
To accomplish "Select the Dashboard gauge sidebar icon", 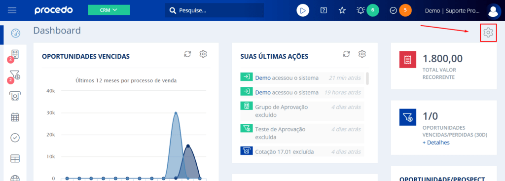I will (15, 33).
